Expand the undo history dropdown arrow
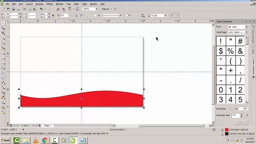256x144 pixels. (45, 9)
